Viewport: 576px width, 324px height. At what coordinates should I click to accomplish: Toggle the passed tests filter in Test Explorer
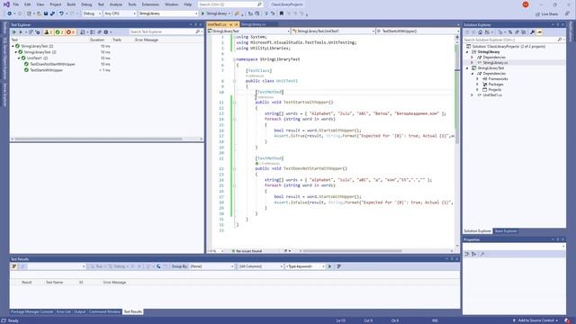point(59,32)
